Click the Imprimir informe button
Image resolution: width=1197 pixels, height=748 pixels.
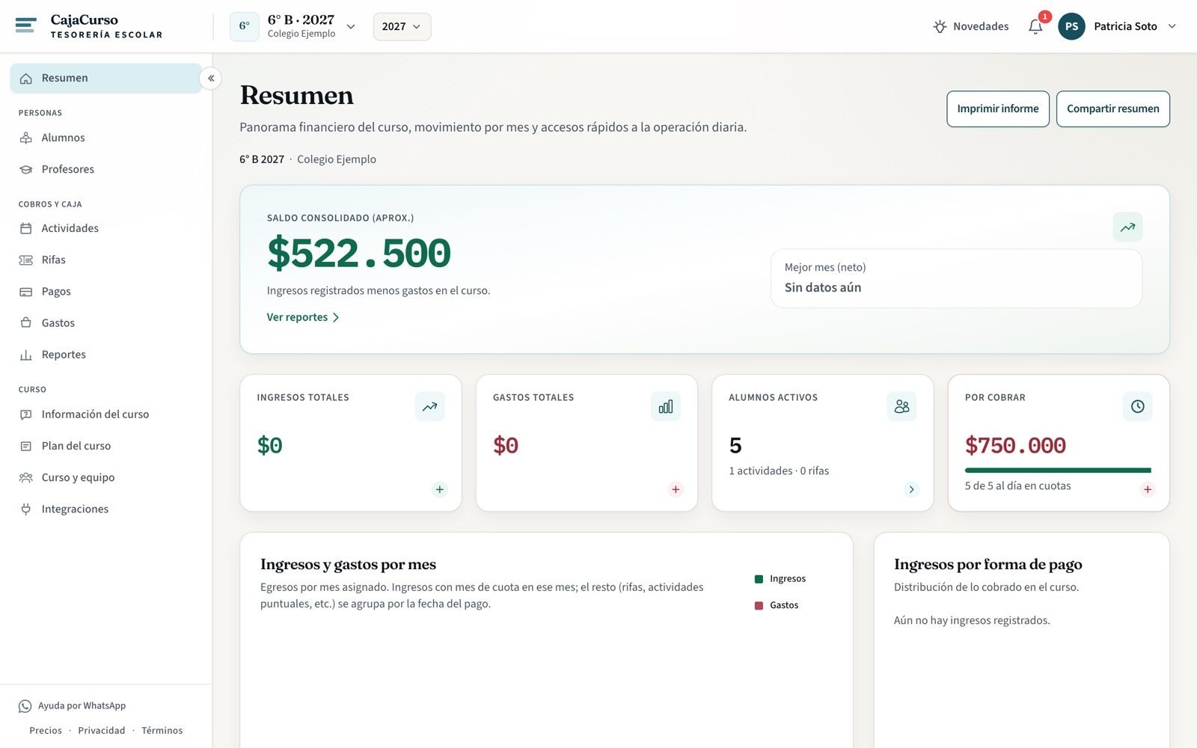point(998,109)
